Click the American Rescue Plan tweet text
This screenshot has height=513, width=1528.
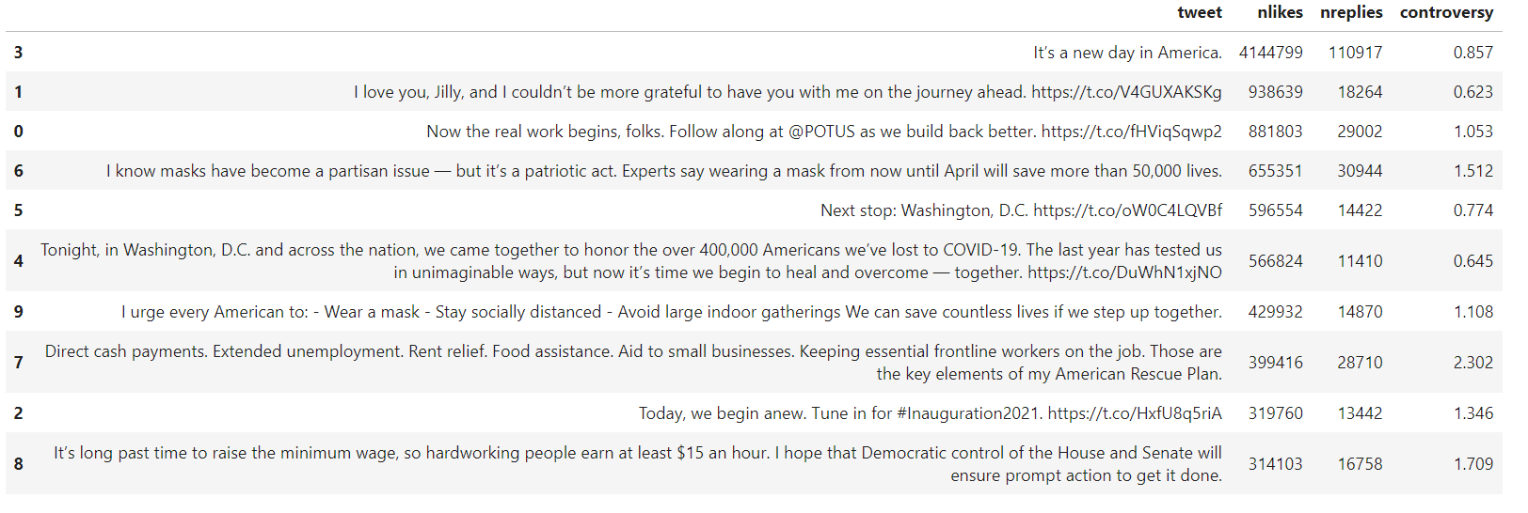633,363
